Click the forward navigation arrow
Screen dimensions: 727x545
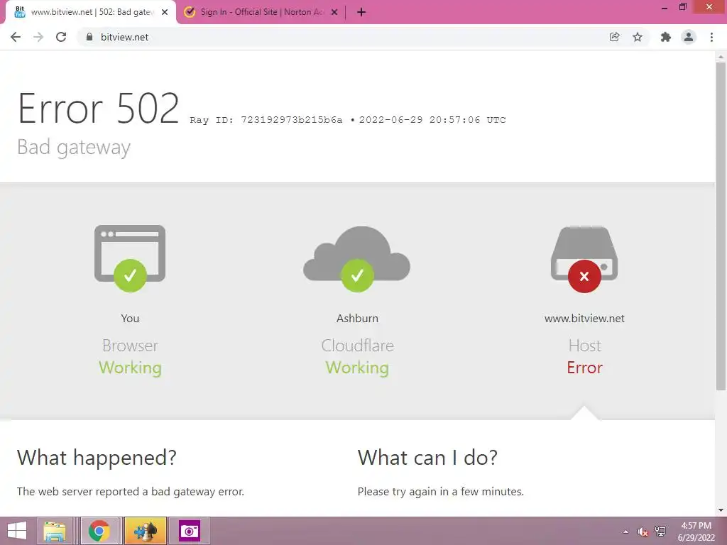(x=38, y=37)
